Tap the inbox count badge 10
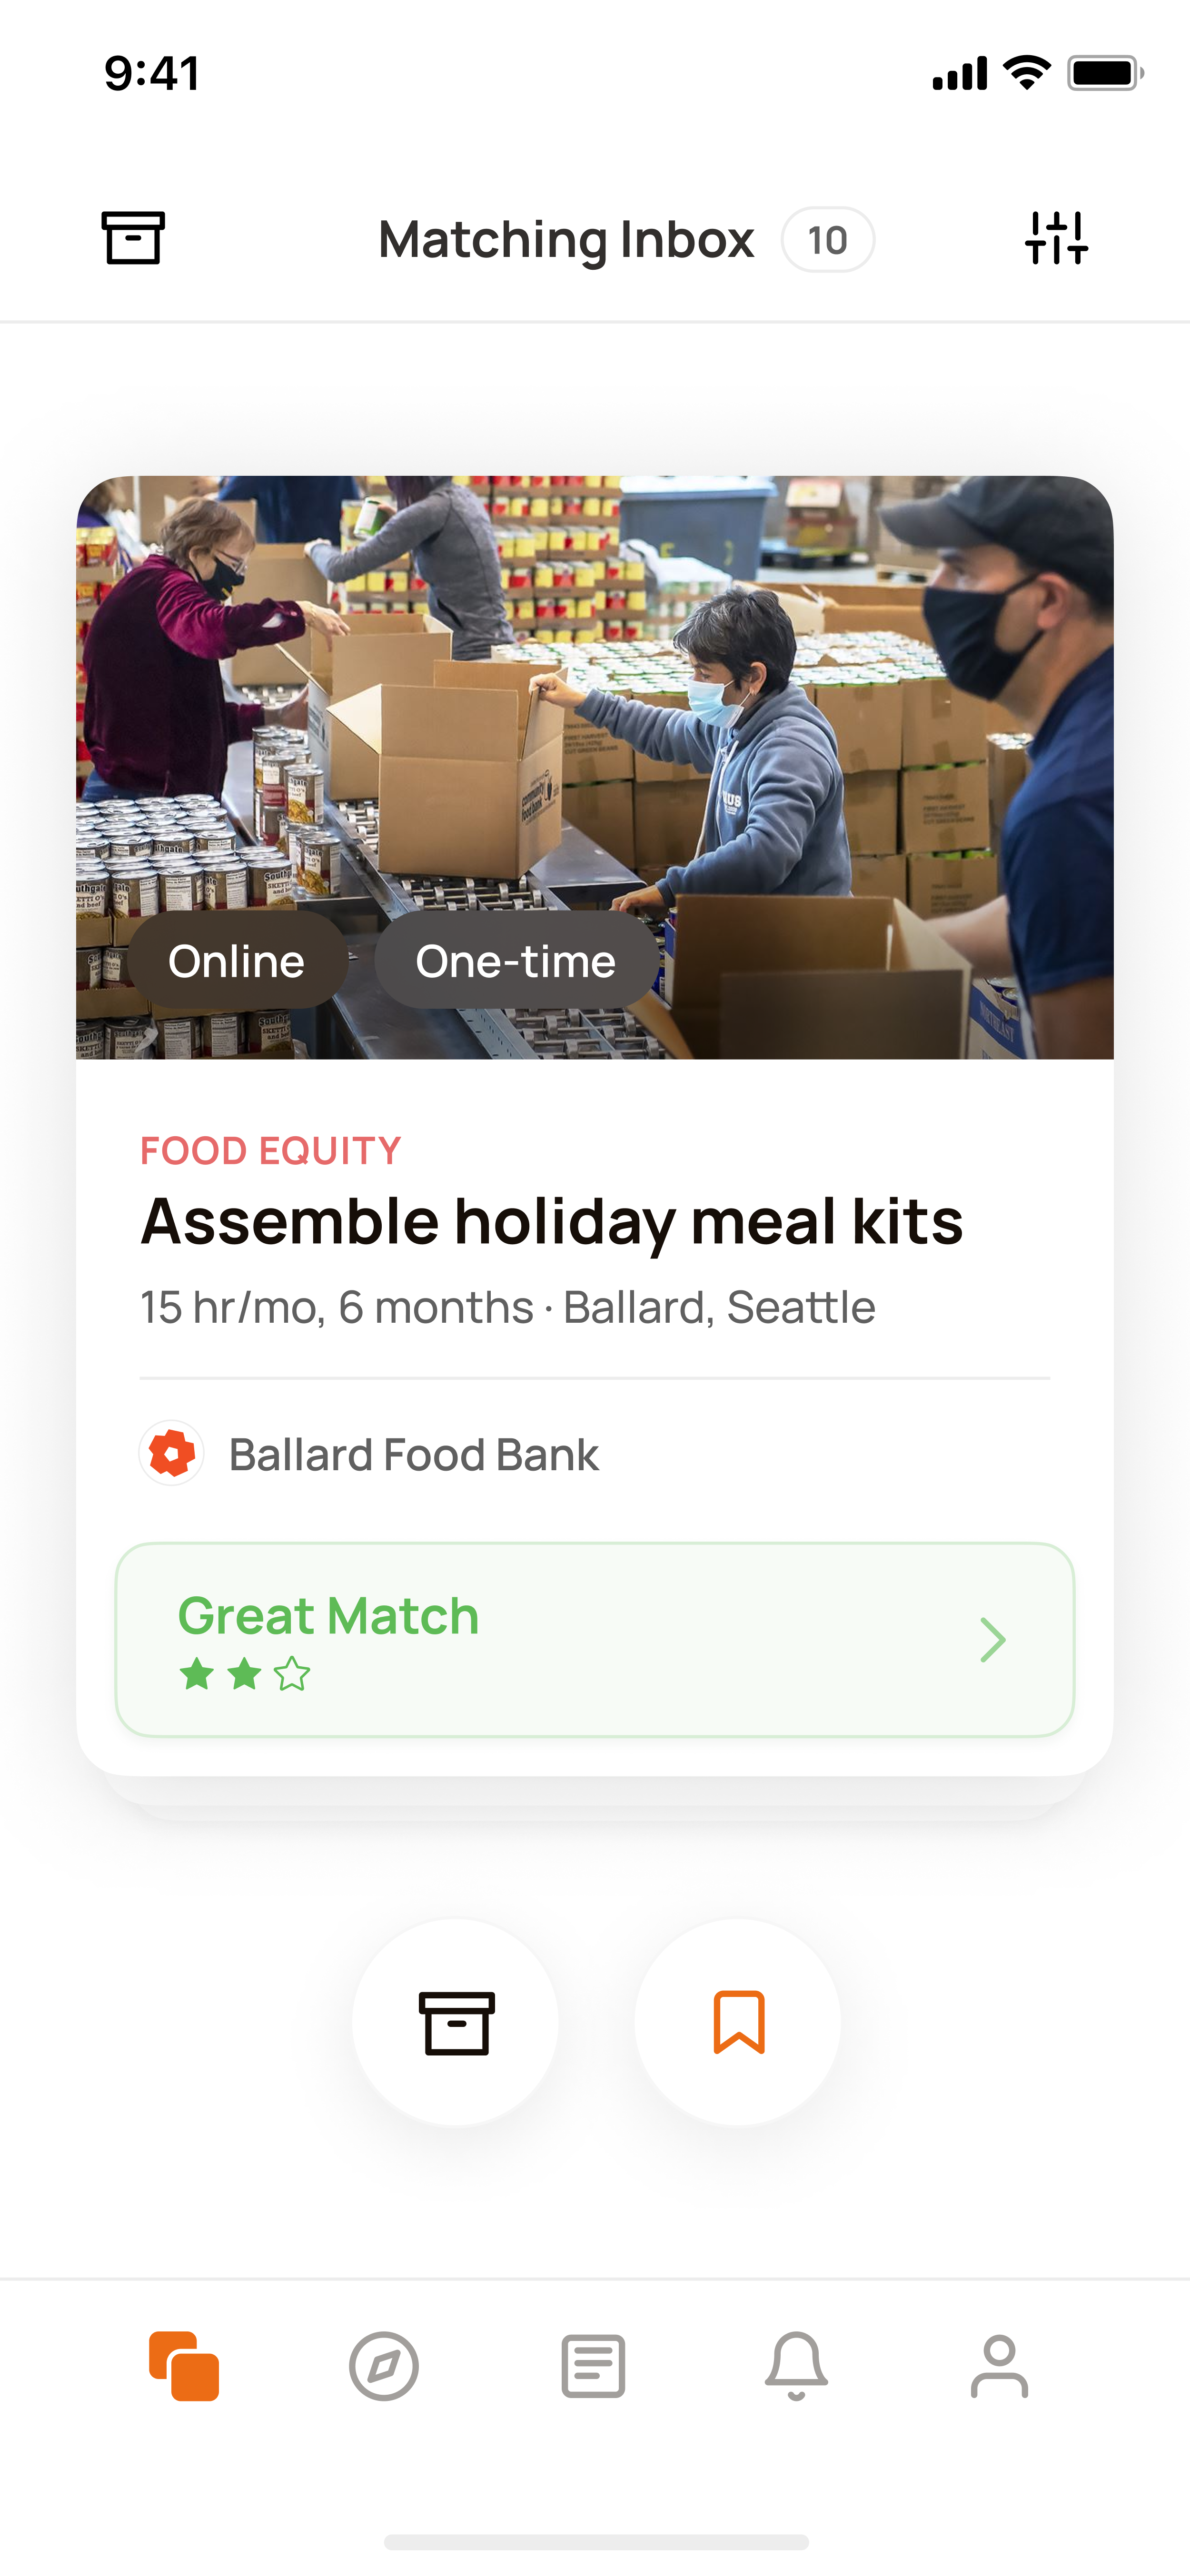The width and height of the screenshot is (1190, 2576). [828, 240]
